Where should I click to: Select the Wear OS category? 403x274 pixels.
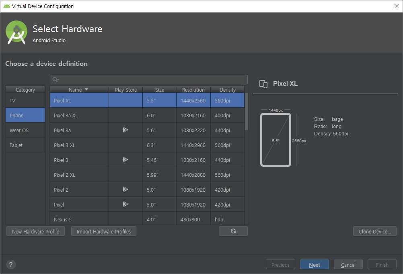pyautogui.click(x=25, y=130)
